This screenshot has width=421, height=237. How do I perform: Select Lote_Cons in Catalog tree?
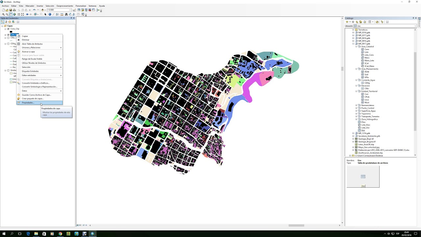tap(369, 55)
